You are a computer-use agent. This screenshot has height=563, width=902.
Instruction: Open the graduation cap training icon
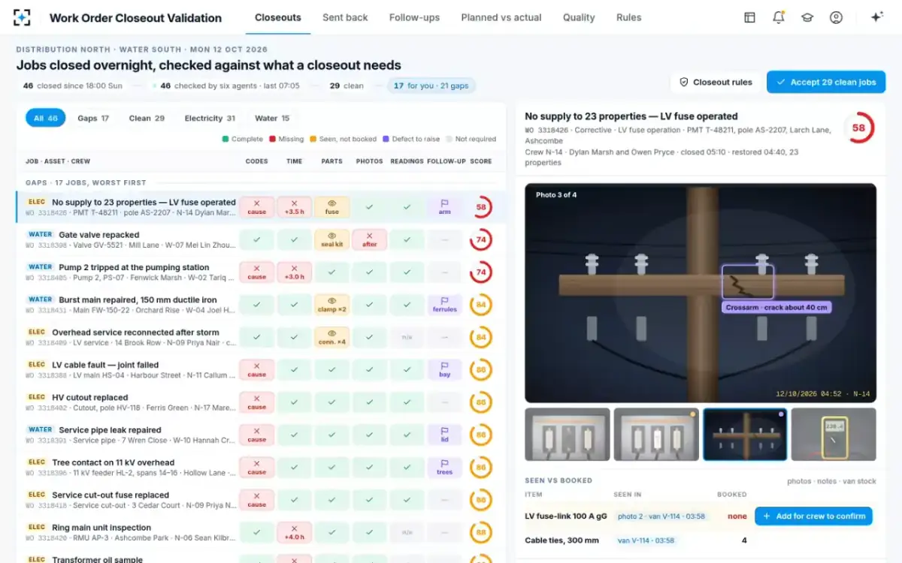pos(807,17)
